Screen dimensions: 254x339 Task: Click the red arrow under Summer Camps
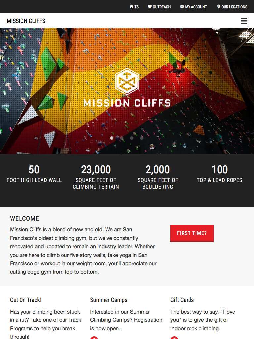pos(94,338)
